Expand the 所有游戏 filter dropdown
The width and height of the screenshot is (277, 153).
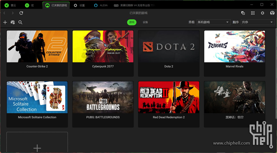pos(214,22)
